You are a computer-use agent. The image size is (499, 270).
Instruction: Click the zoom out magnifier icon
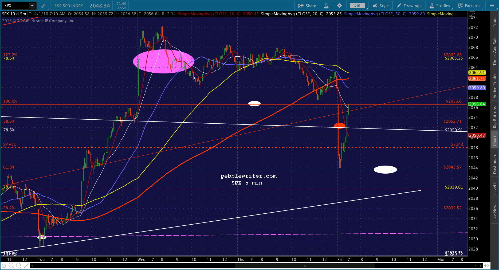click(x=19, y=266)
